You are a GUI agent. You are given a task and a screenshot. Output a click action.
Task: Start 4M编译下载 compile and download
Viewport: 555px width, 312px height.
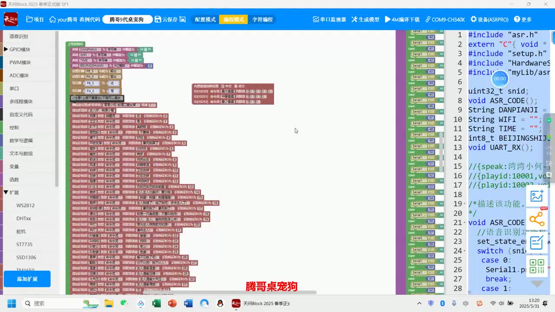pos(402,19)
